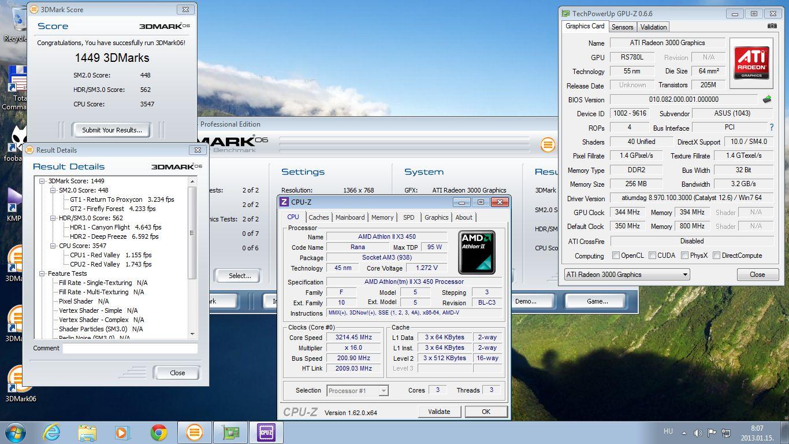Switch to GPU-Z taskbar button
789x444 pixels.
click(230, 432)
